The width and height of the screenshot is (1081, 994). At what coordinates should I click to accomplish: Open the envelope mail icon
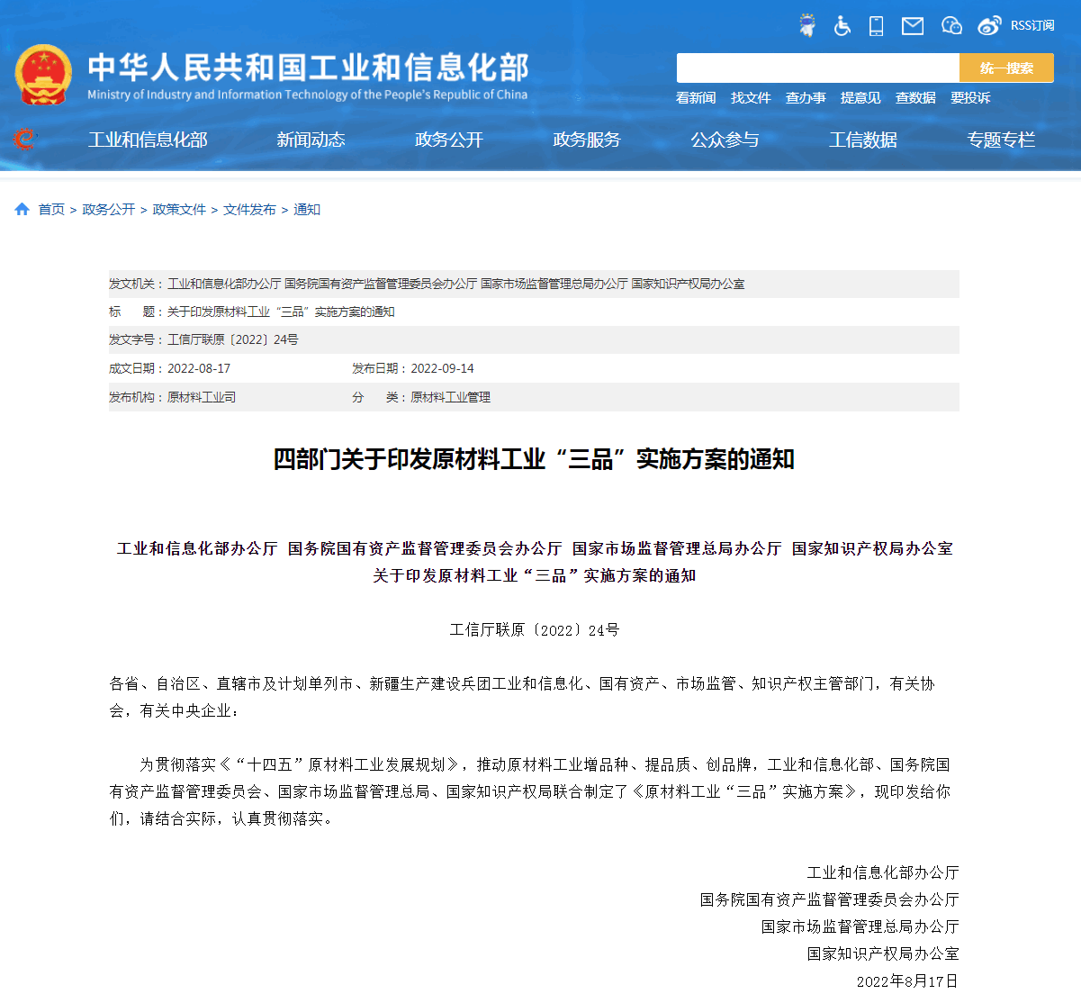point(913,26)
